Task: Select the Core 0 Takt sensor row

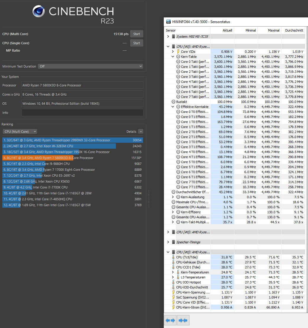Action: [x=235, y=61]
